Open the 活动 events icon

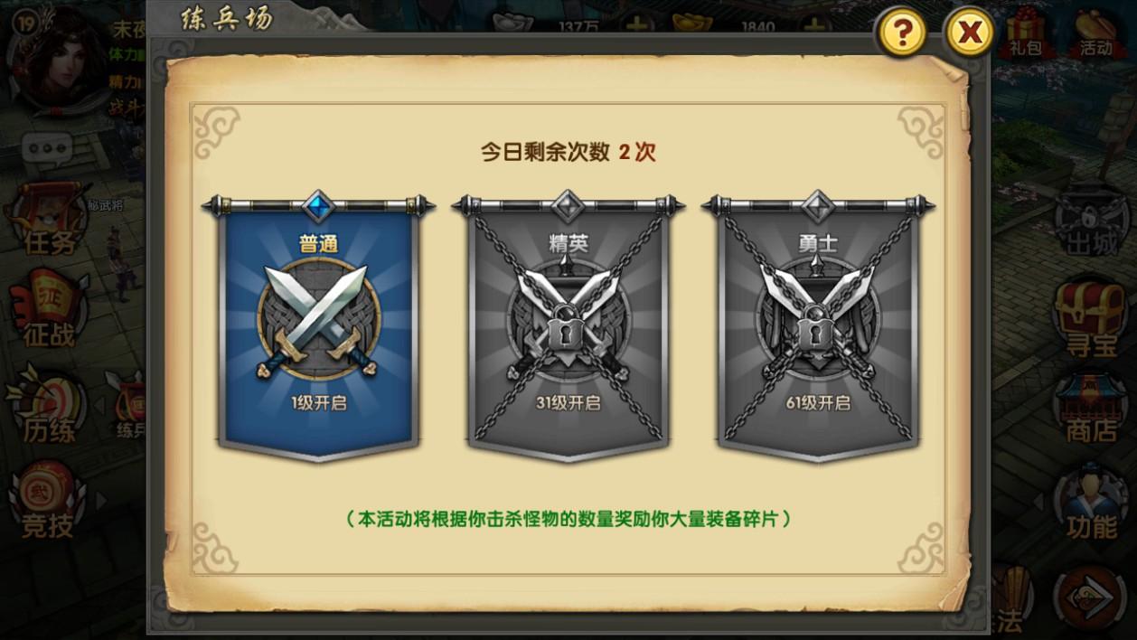(x=1097, y=32)
